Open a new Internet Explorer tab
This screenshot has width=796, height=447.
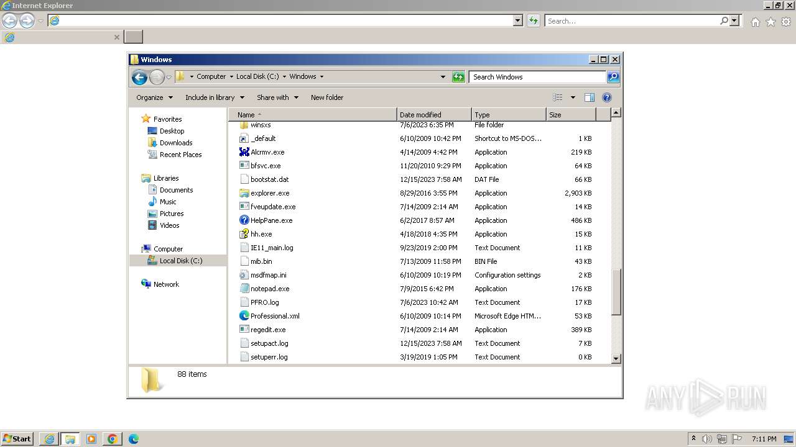pos(134,37)
